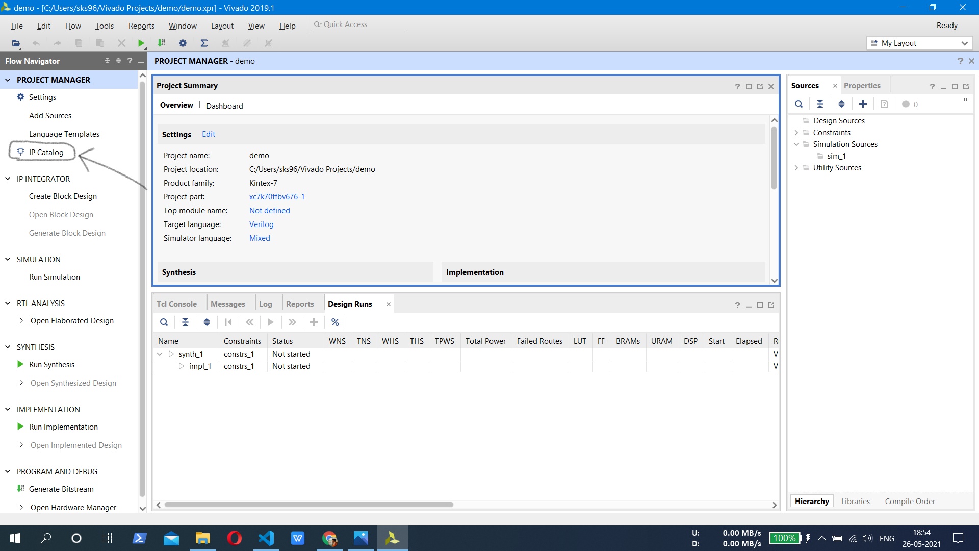Screen dimensions: 979x551
Task: Click the search icon in Design Runs
Action: coord(164,322)
